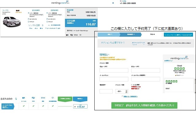This screenshot has width=196, height=118.
Task: Select the blue pay-at-location tab
Action: pos(80,99)
